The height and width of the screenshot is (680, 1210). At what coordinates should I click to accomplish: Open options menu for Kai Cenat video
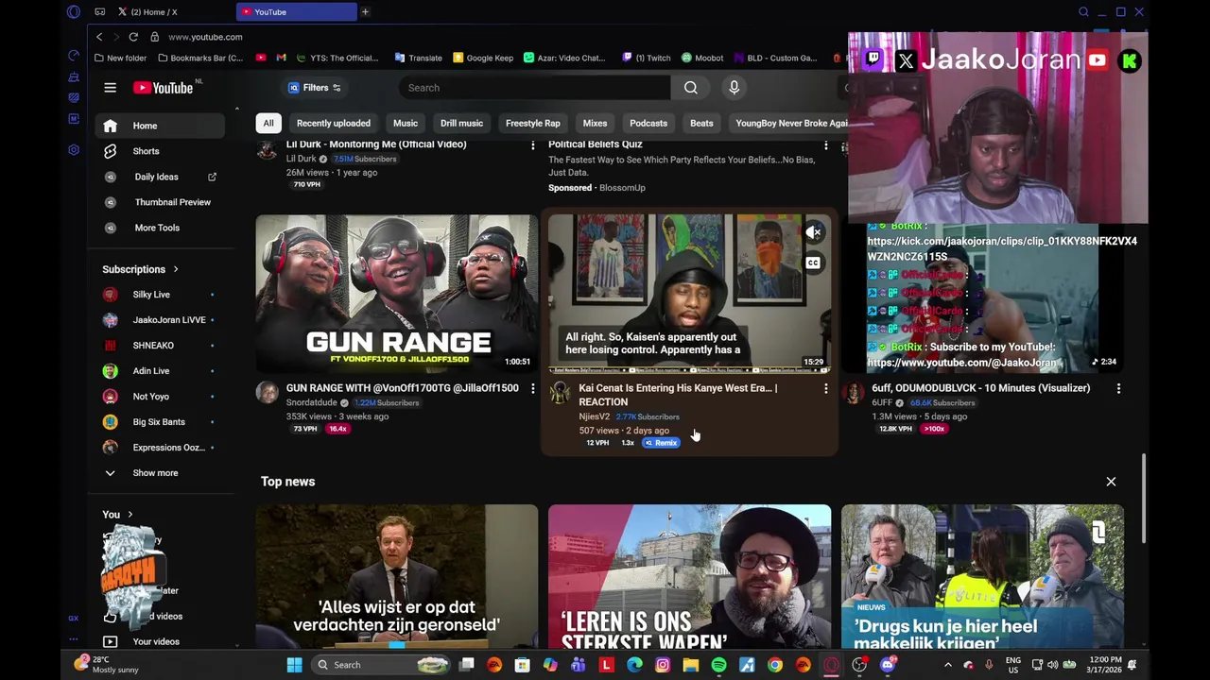(x=825, y=388)
